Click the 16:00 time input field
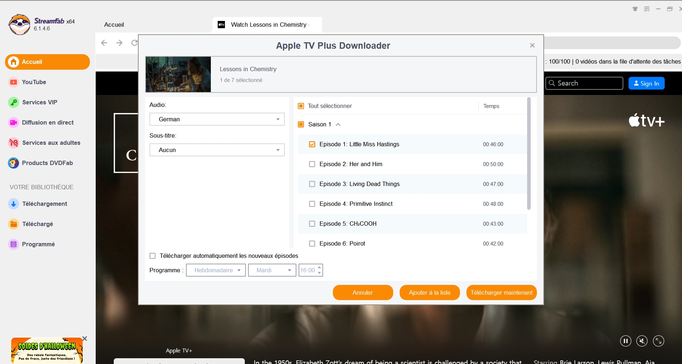This screenshot has height=364, width=682. pos(308,270)
